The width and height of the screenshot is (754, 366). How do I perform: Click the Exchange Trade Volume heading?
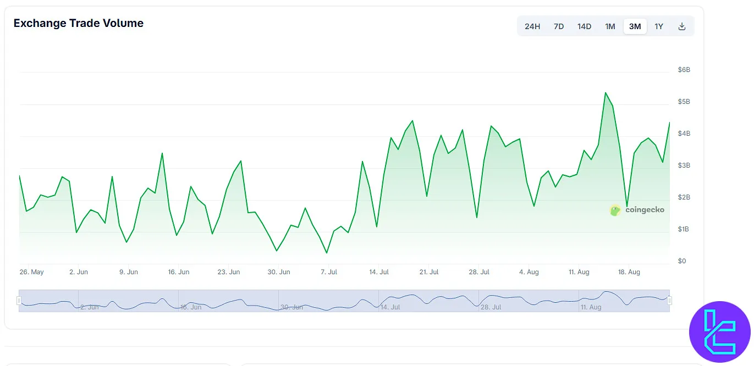pyautogui.click(x=79, y=23)
